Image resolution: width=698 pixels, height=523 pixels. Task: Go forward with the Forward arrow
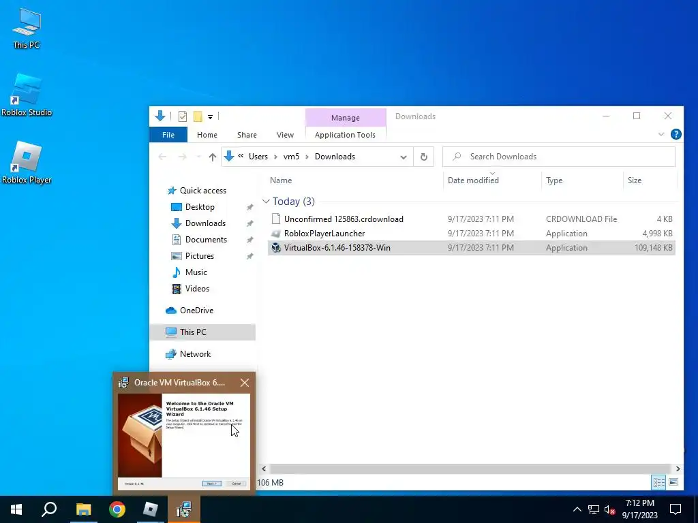coord(182,157)
